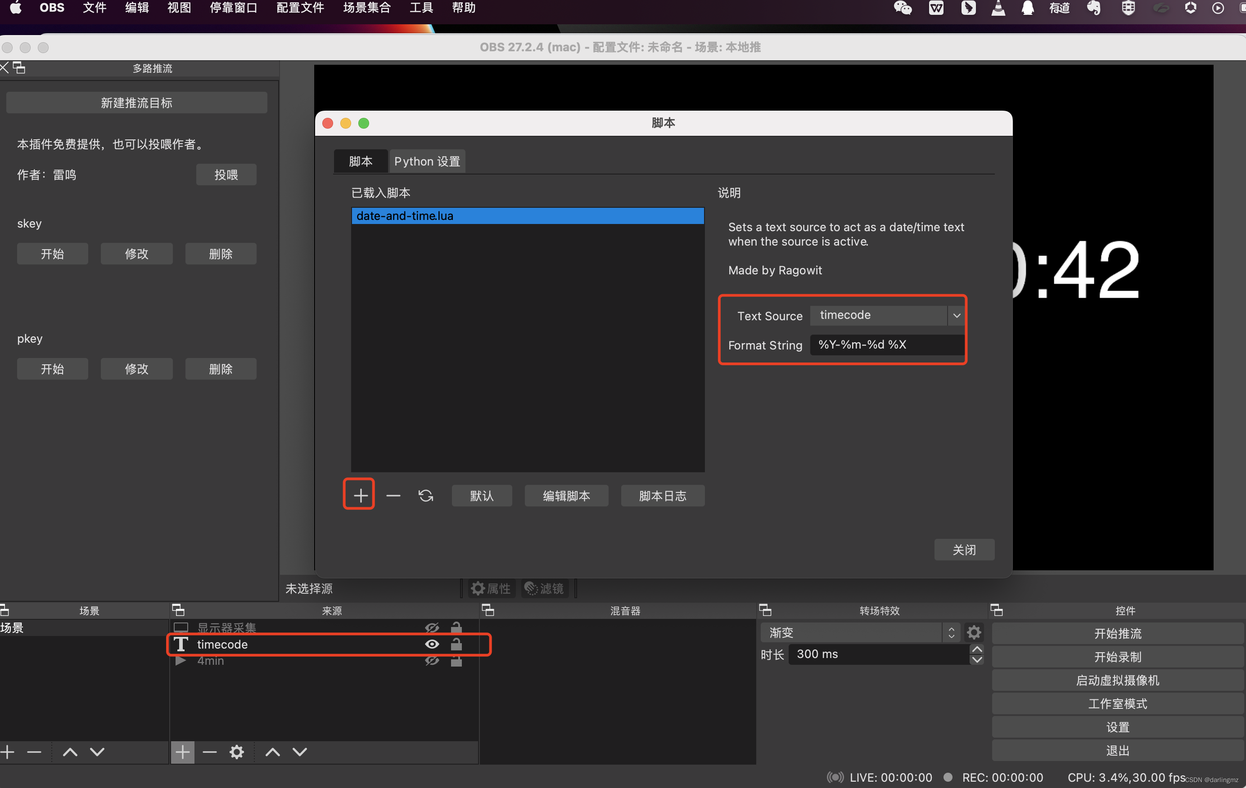Open the Apple menu
This screenshot has height=788, width=1246.
pyautogui.click(x=15, y=8)
